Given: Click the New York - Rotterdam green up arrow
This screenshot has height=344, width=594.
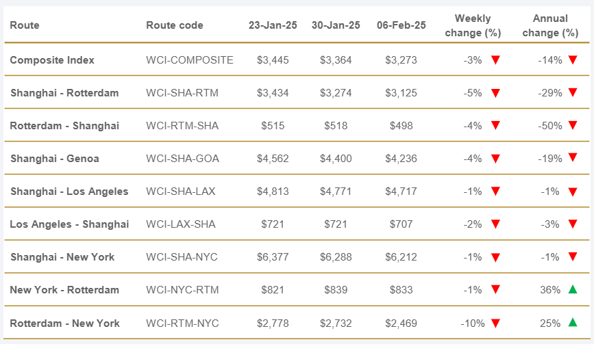Looking at the screenshot, I should coord(573,289).
